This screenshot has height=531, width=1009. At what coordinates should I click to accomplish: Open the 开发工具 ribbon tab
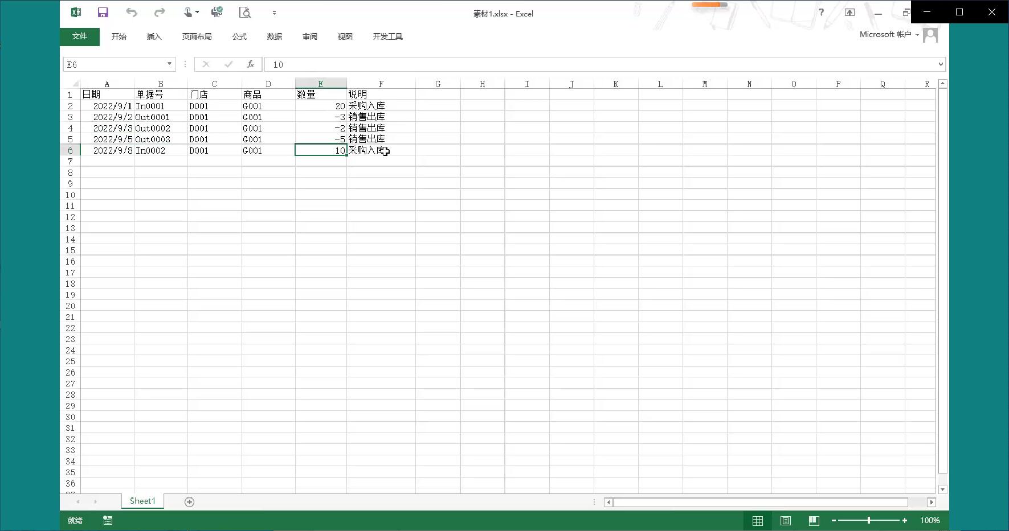click(388, 36)
